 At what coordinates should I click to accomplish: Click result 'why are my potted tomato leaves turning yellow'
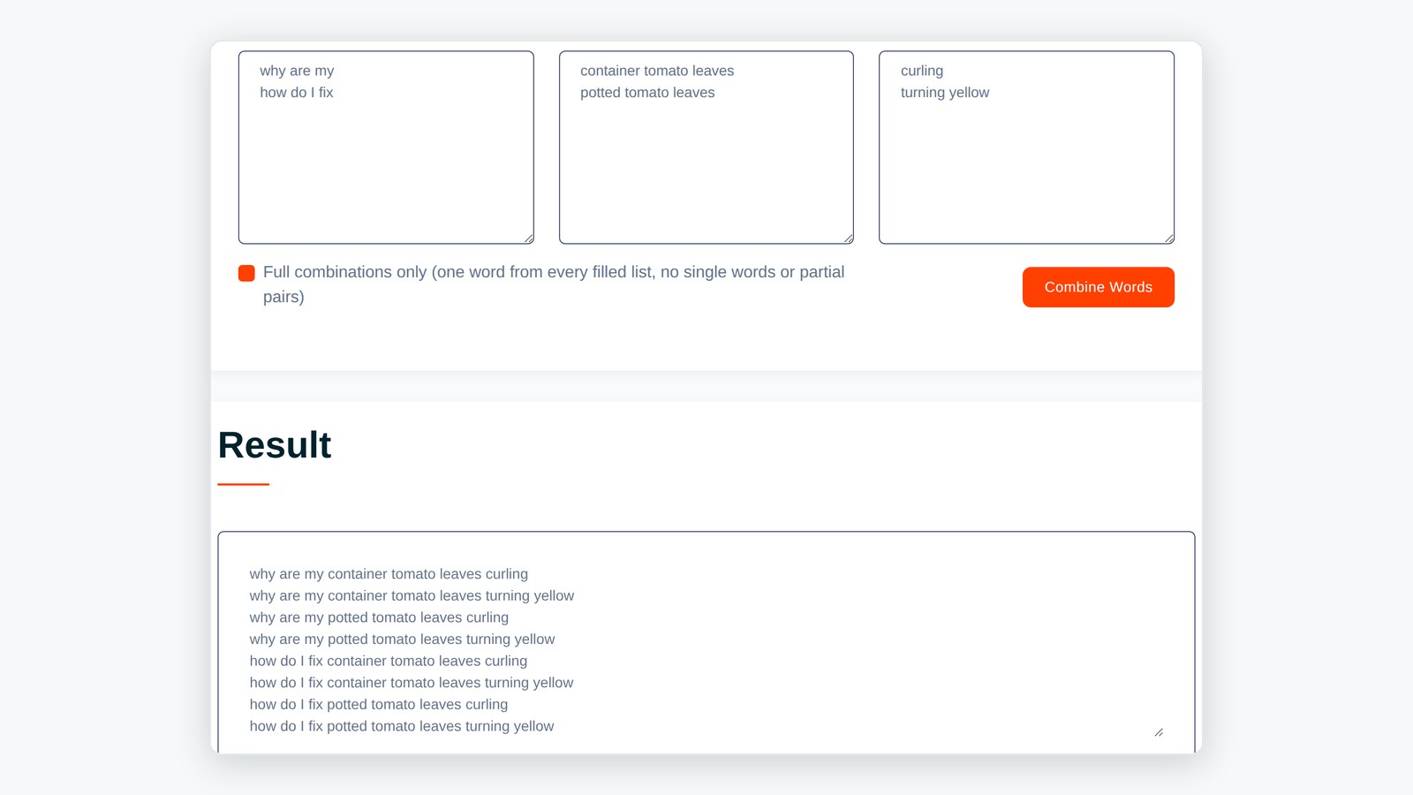[402, 640]
